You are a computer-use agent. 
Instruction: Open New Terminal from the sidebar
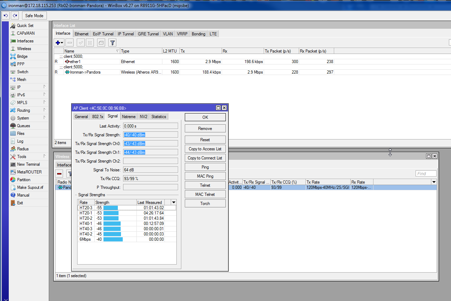[x=28, y=164]
